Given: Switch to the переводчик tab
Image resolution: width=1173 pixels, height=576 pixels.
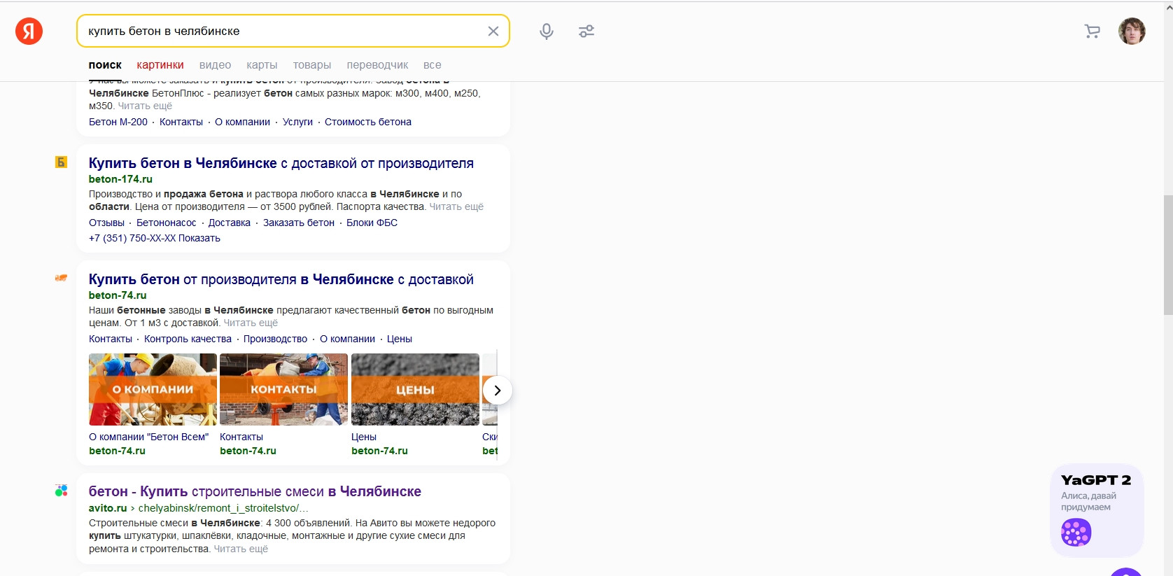Looking at the screenshot, I should click(377, 65).
